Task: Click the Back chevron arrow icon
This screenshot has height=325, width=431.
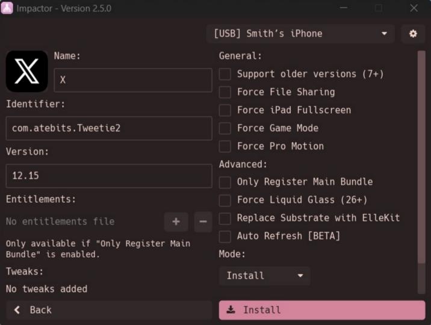Action: 17,310
